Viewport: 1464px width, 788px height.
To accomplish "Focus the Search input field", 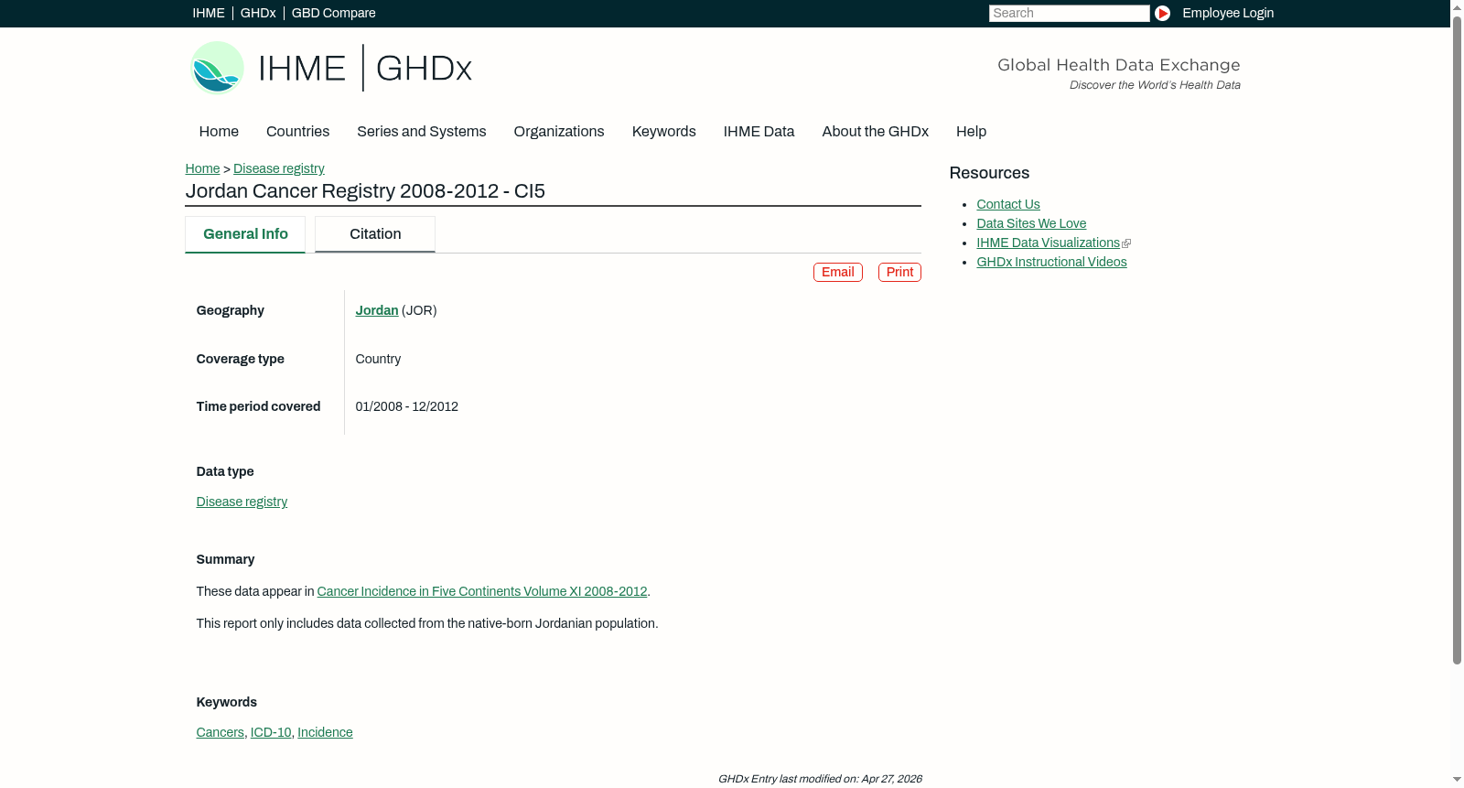I will coord(1069,13).
